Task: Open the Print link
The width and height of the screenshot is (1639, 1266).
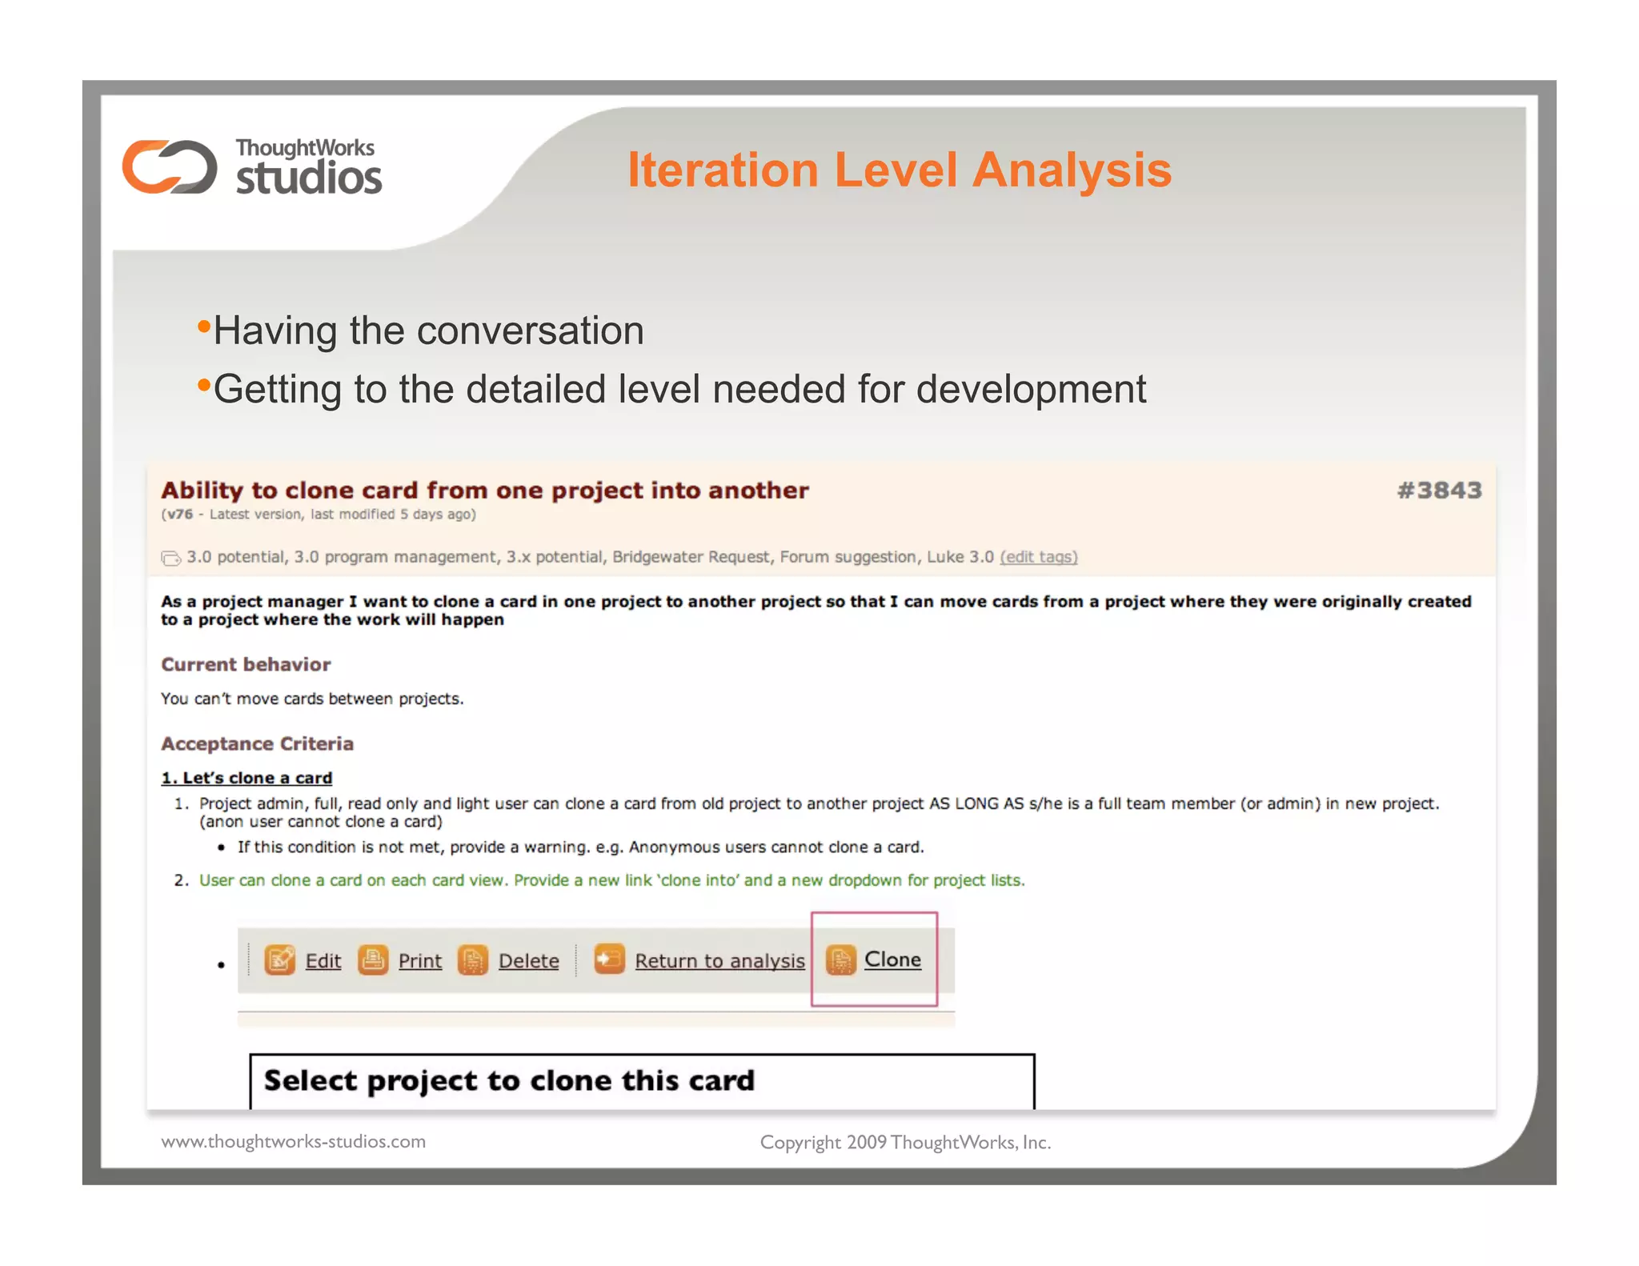Action: (419, 960)
